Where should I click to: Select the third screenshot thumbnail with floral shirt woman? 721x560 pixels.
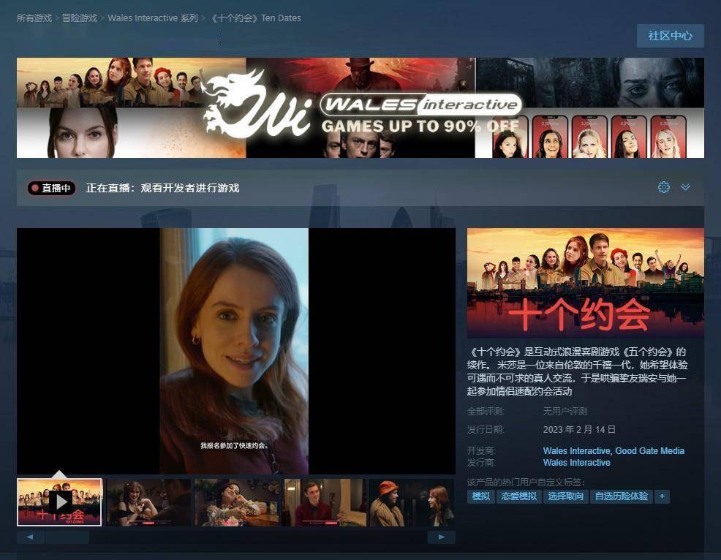[236, 502]
